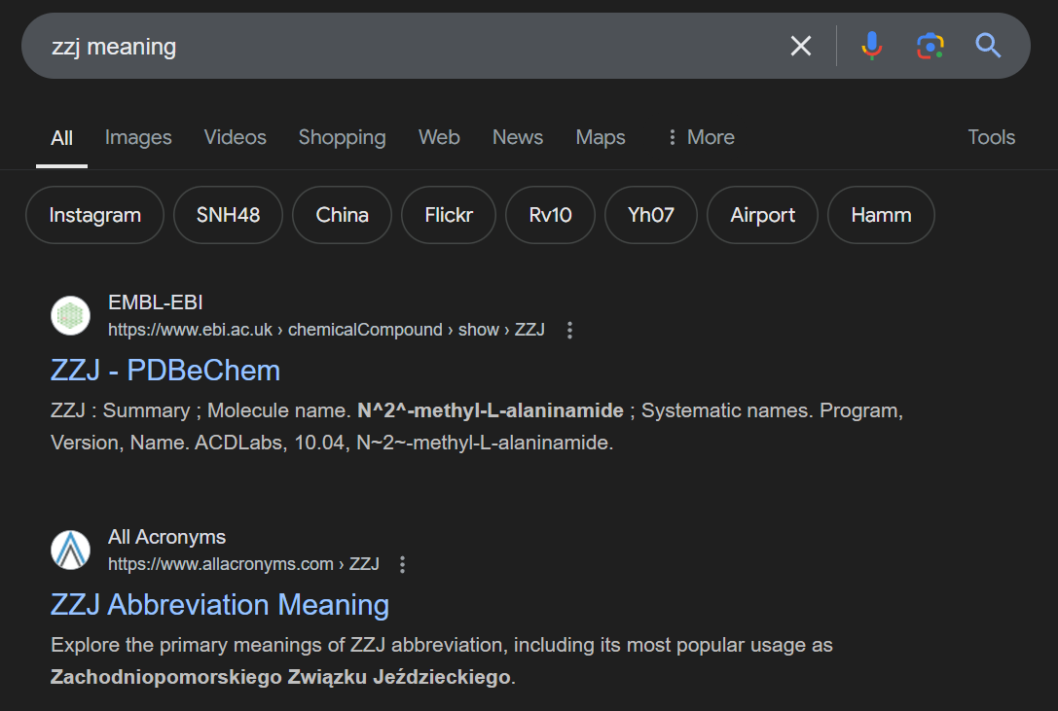
Task: Switch to the Images tab
Action: point(138,137)
